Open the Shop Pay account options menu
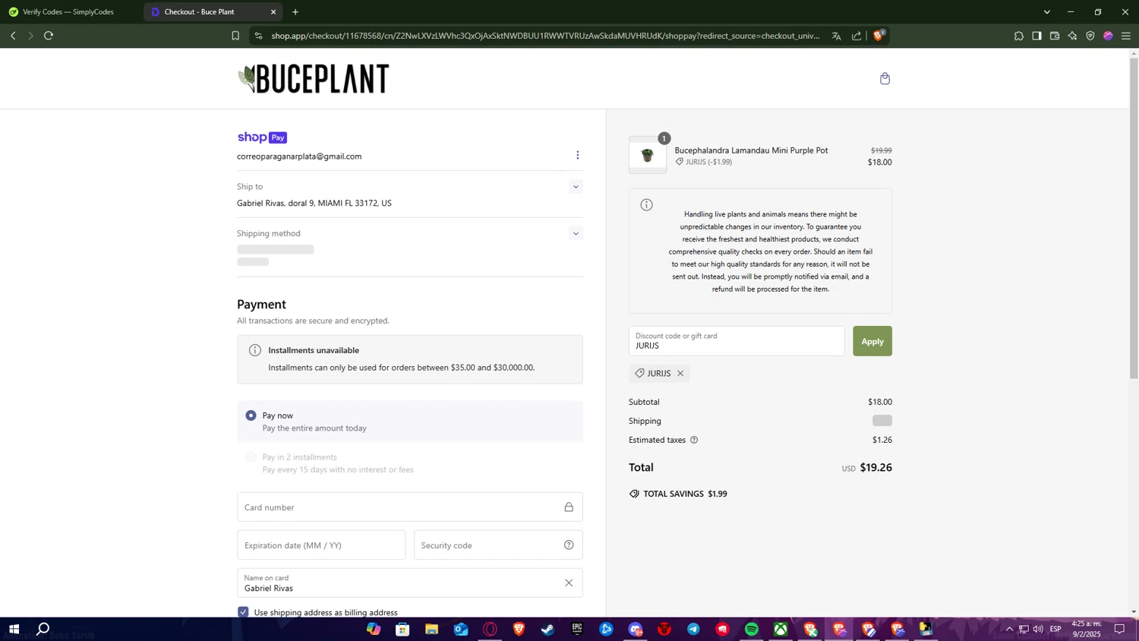The image size is (1139, 641). [x=577, y=155]
